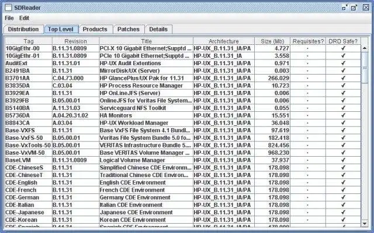
Task: Open the Edit menu
Action: [24, 18]
